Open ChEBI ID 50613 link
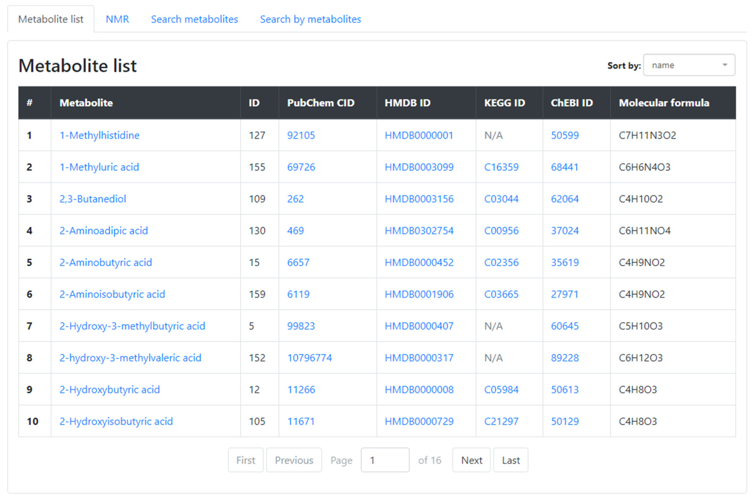The height and width of the screenshot is (500, 754). pos(565,390)
